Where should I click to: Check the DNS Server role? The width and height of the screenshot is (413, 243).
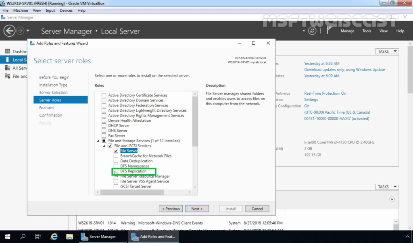tap(104, 130)
